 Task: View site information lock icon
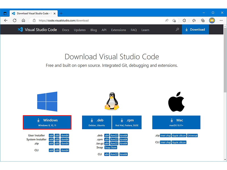34,20
